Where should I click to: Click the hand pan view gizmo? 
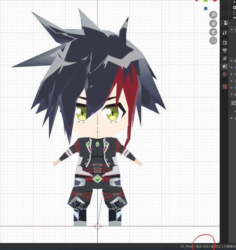click(213, 24)
